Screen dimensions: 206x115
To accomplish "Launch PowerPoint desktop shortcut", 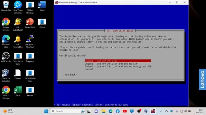I will [x=30, y=23].
